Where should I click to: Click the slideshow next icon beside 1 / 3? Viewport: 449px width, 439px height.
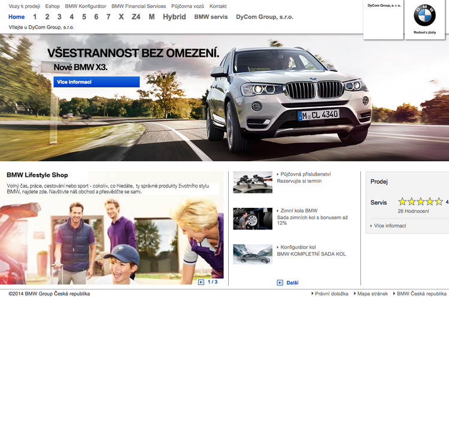tap(201, 282)
